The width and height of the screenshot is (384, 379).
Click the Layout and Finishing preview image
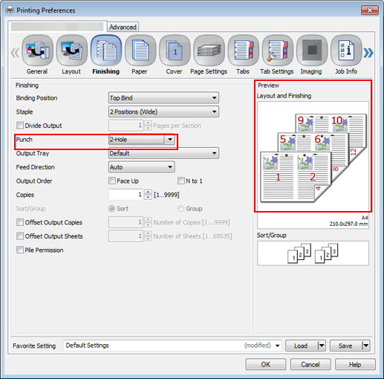(313, 158)
